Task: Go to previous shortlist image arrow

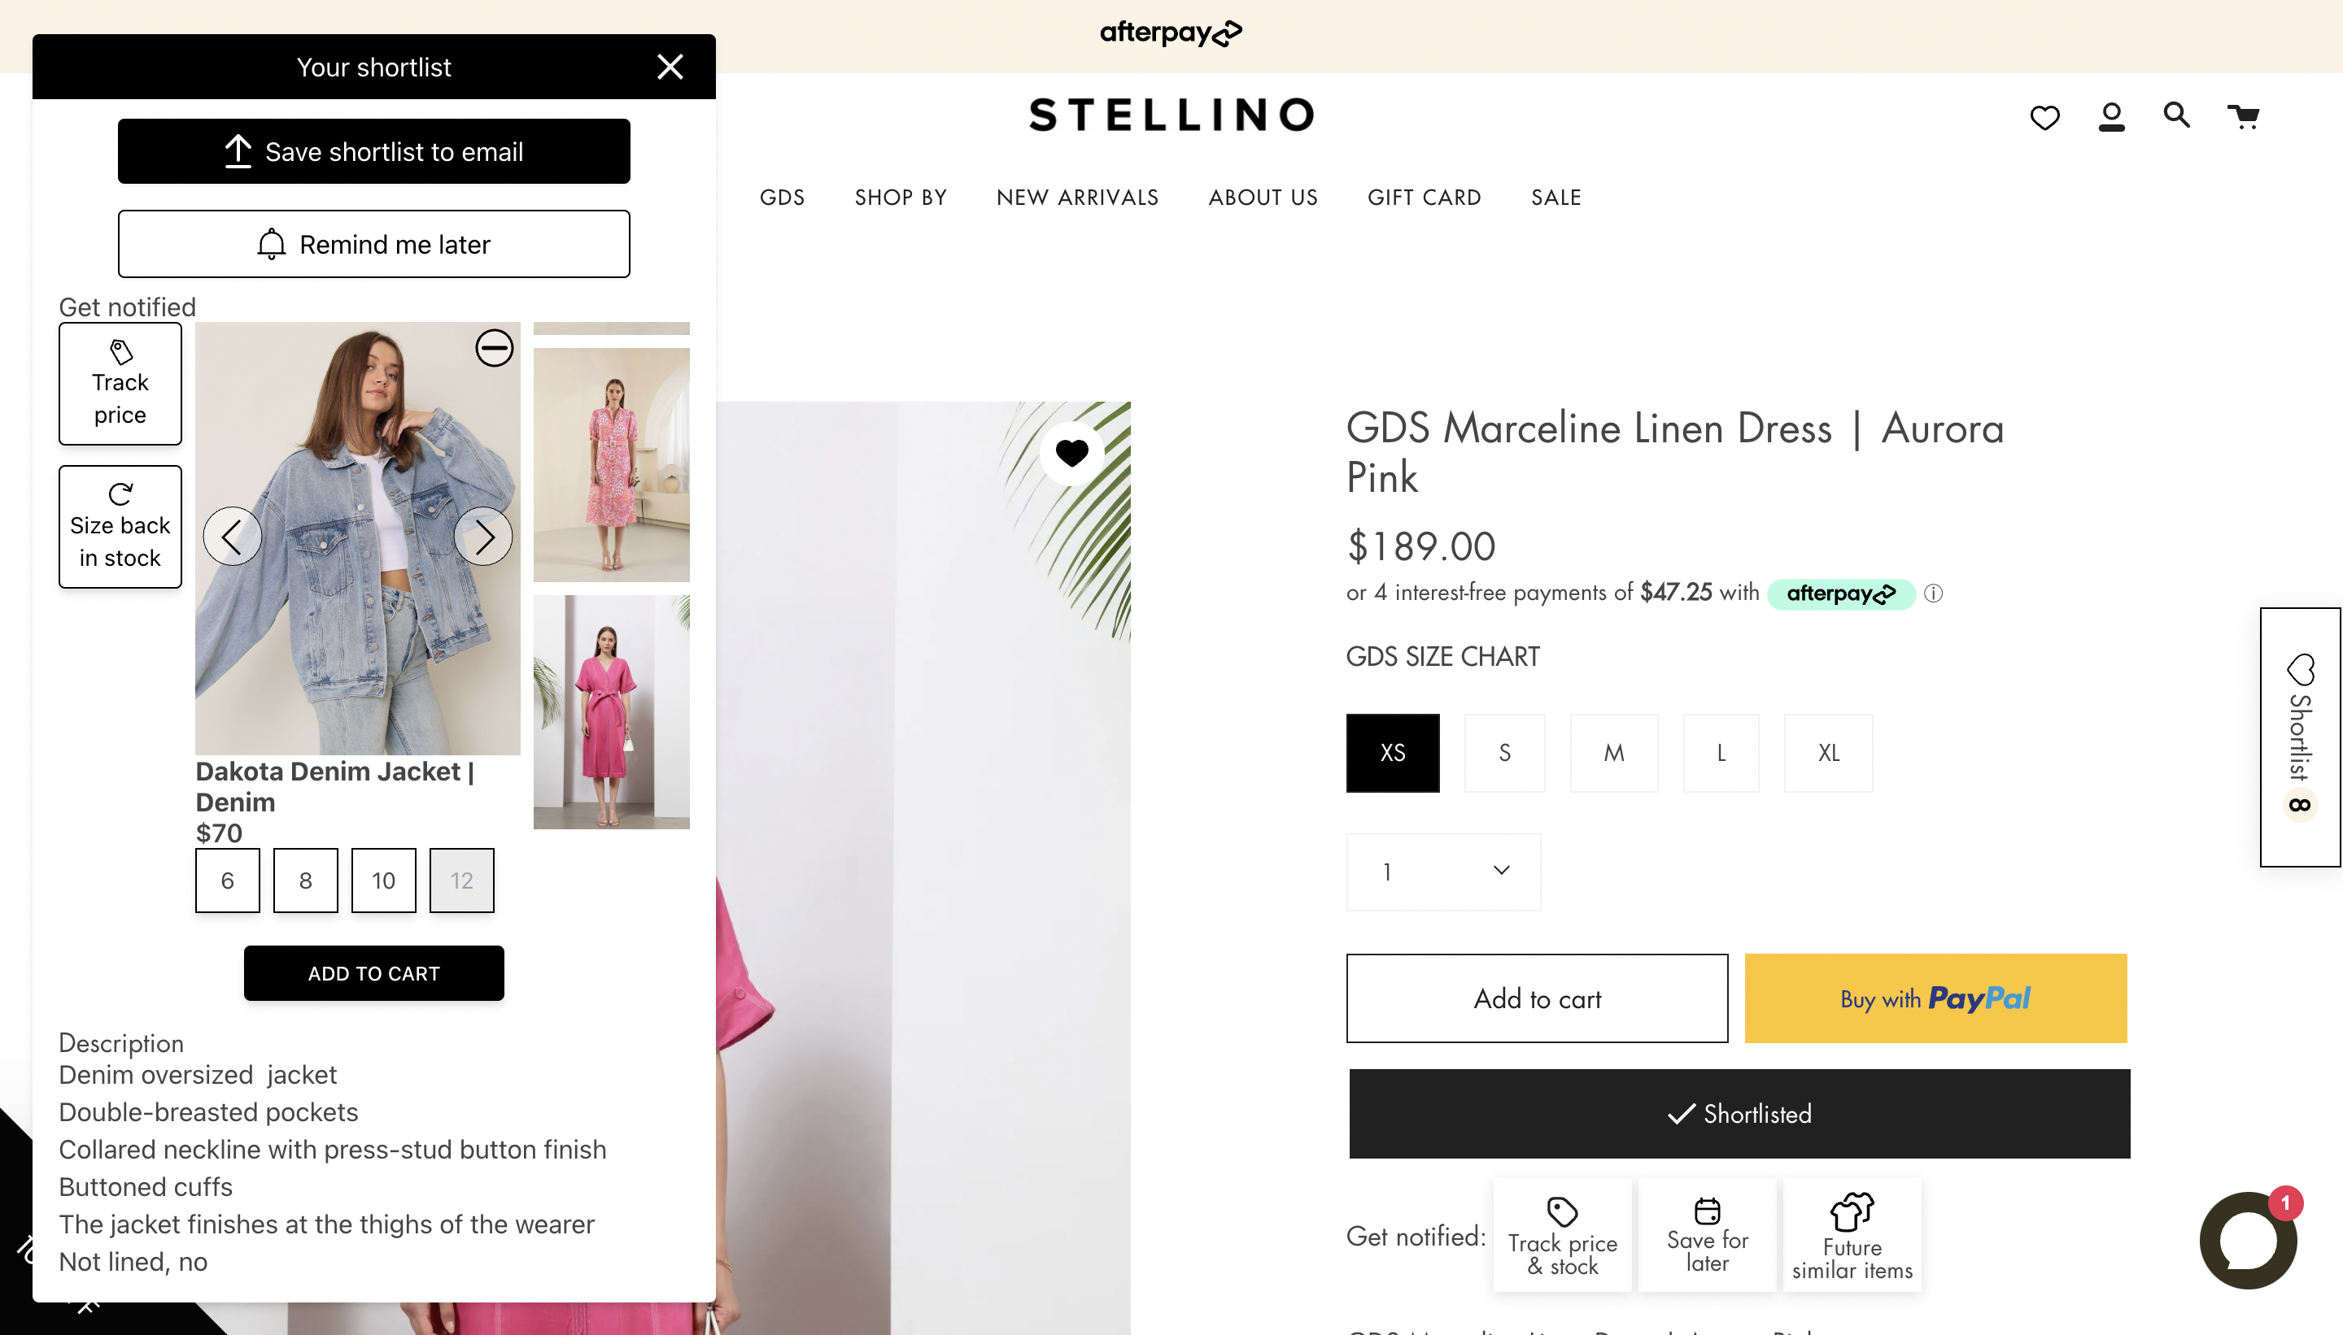Action: [232, 537]
